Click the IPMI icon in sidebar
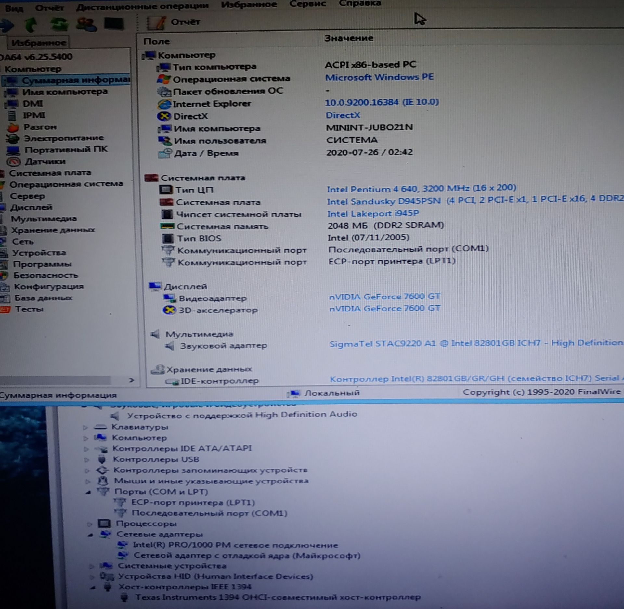The width and height of the screenshot is (624, 609). click(12, 115)
